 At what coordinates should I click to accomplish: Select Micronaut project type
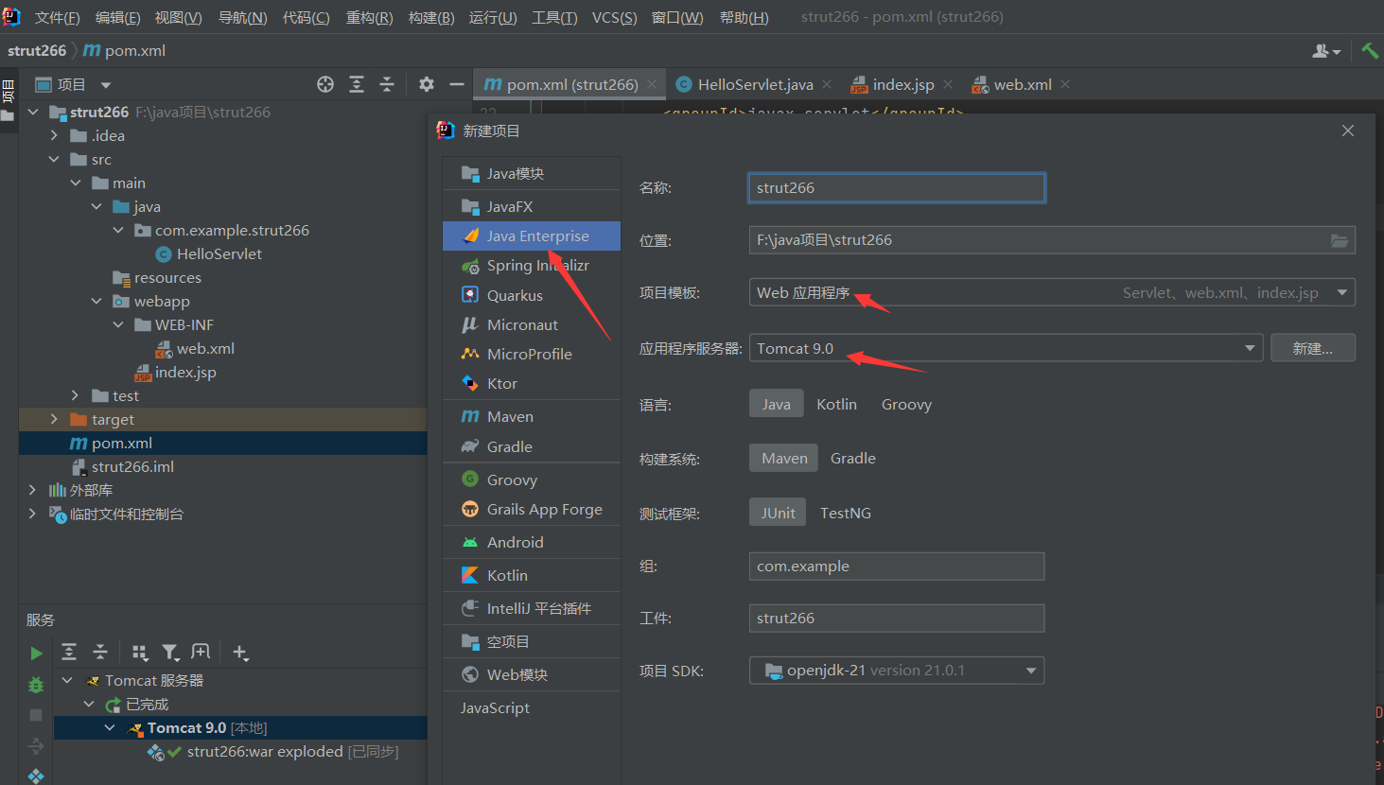[x=532, y=324]
